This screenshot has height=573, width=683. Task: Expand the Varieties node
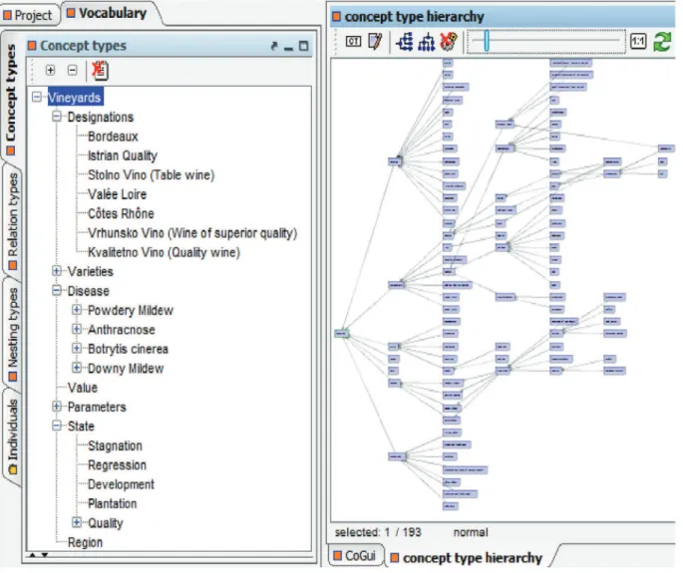click(x=57, y=271)
